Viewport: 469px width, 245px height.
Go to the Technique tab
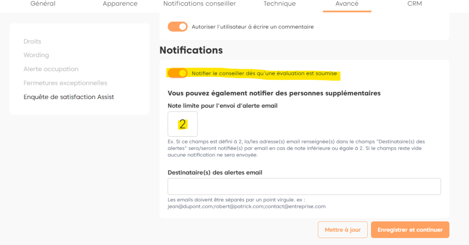[x=279, y=4]
